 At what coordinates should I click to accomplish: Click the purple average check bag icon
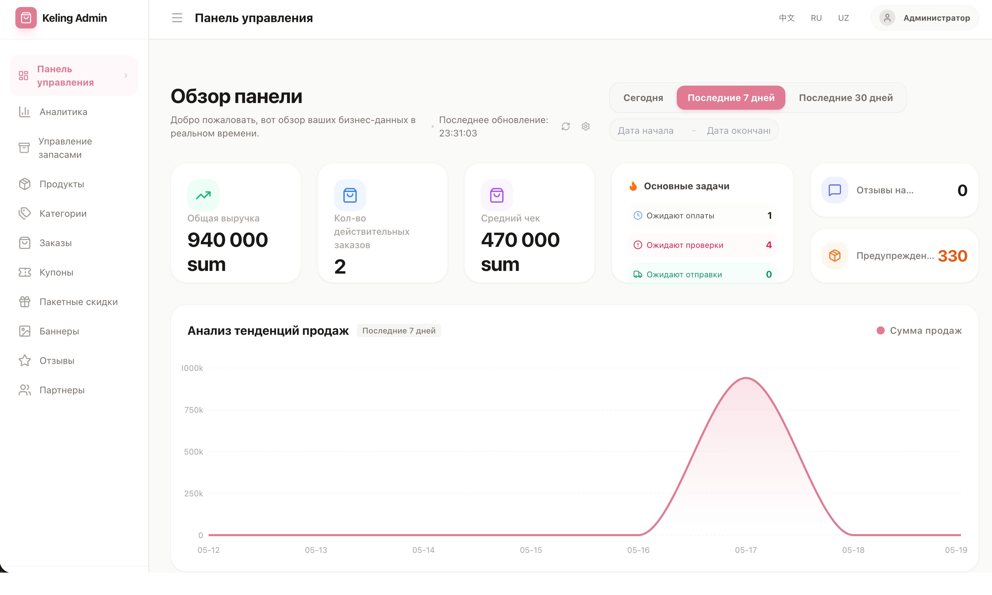[x=496, y=195]
